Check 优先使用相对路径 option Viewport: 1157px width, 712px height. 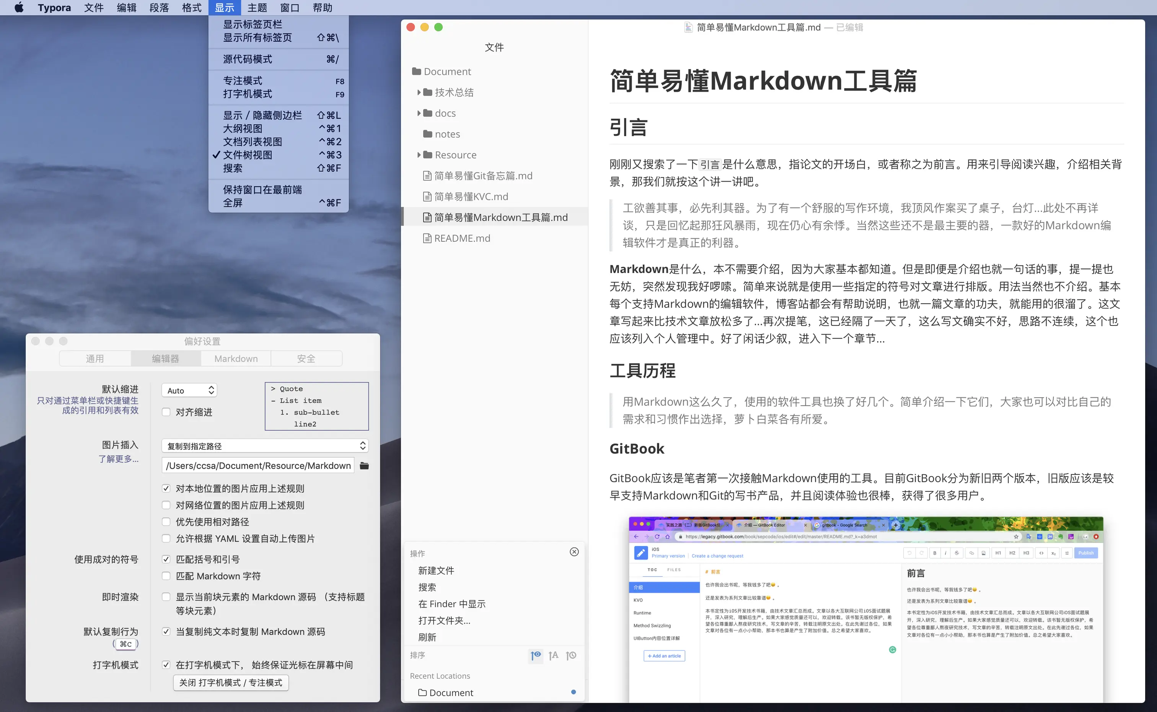point(166,522)
